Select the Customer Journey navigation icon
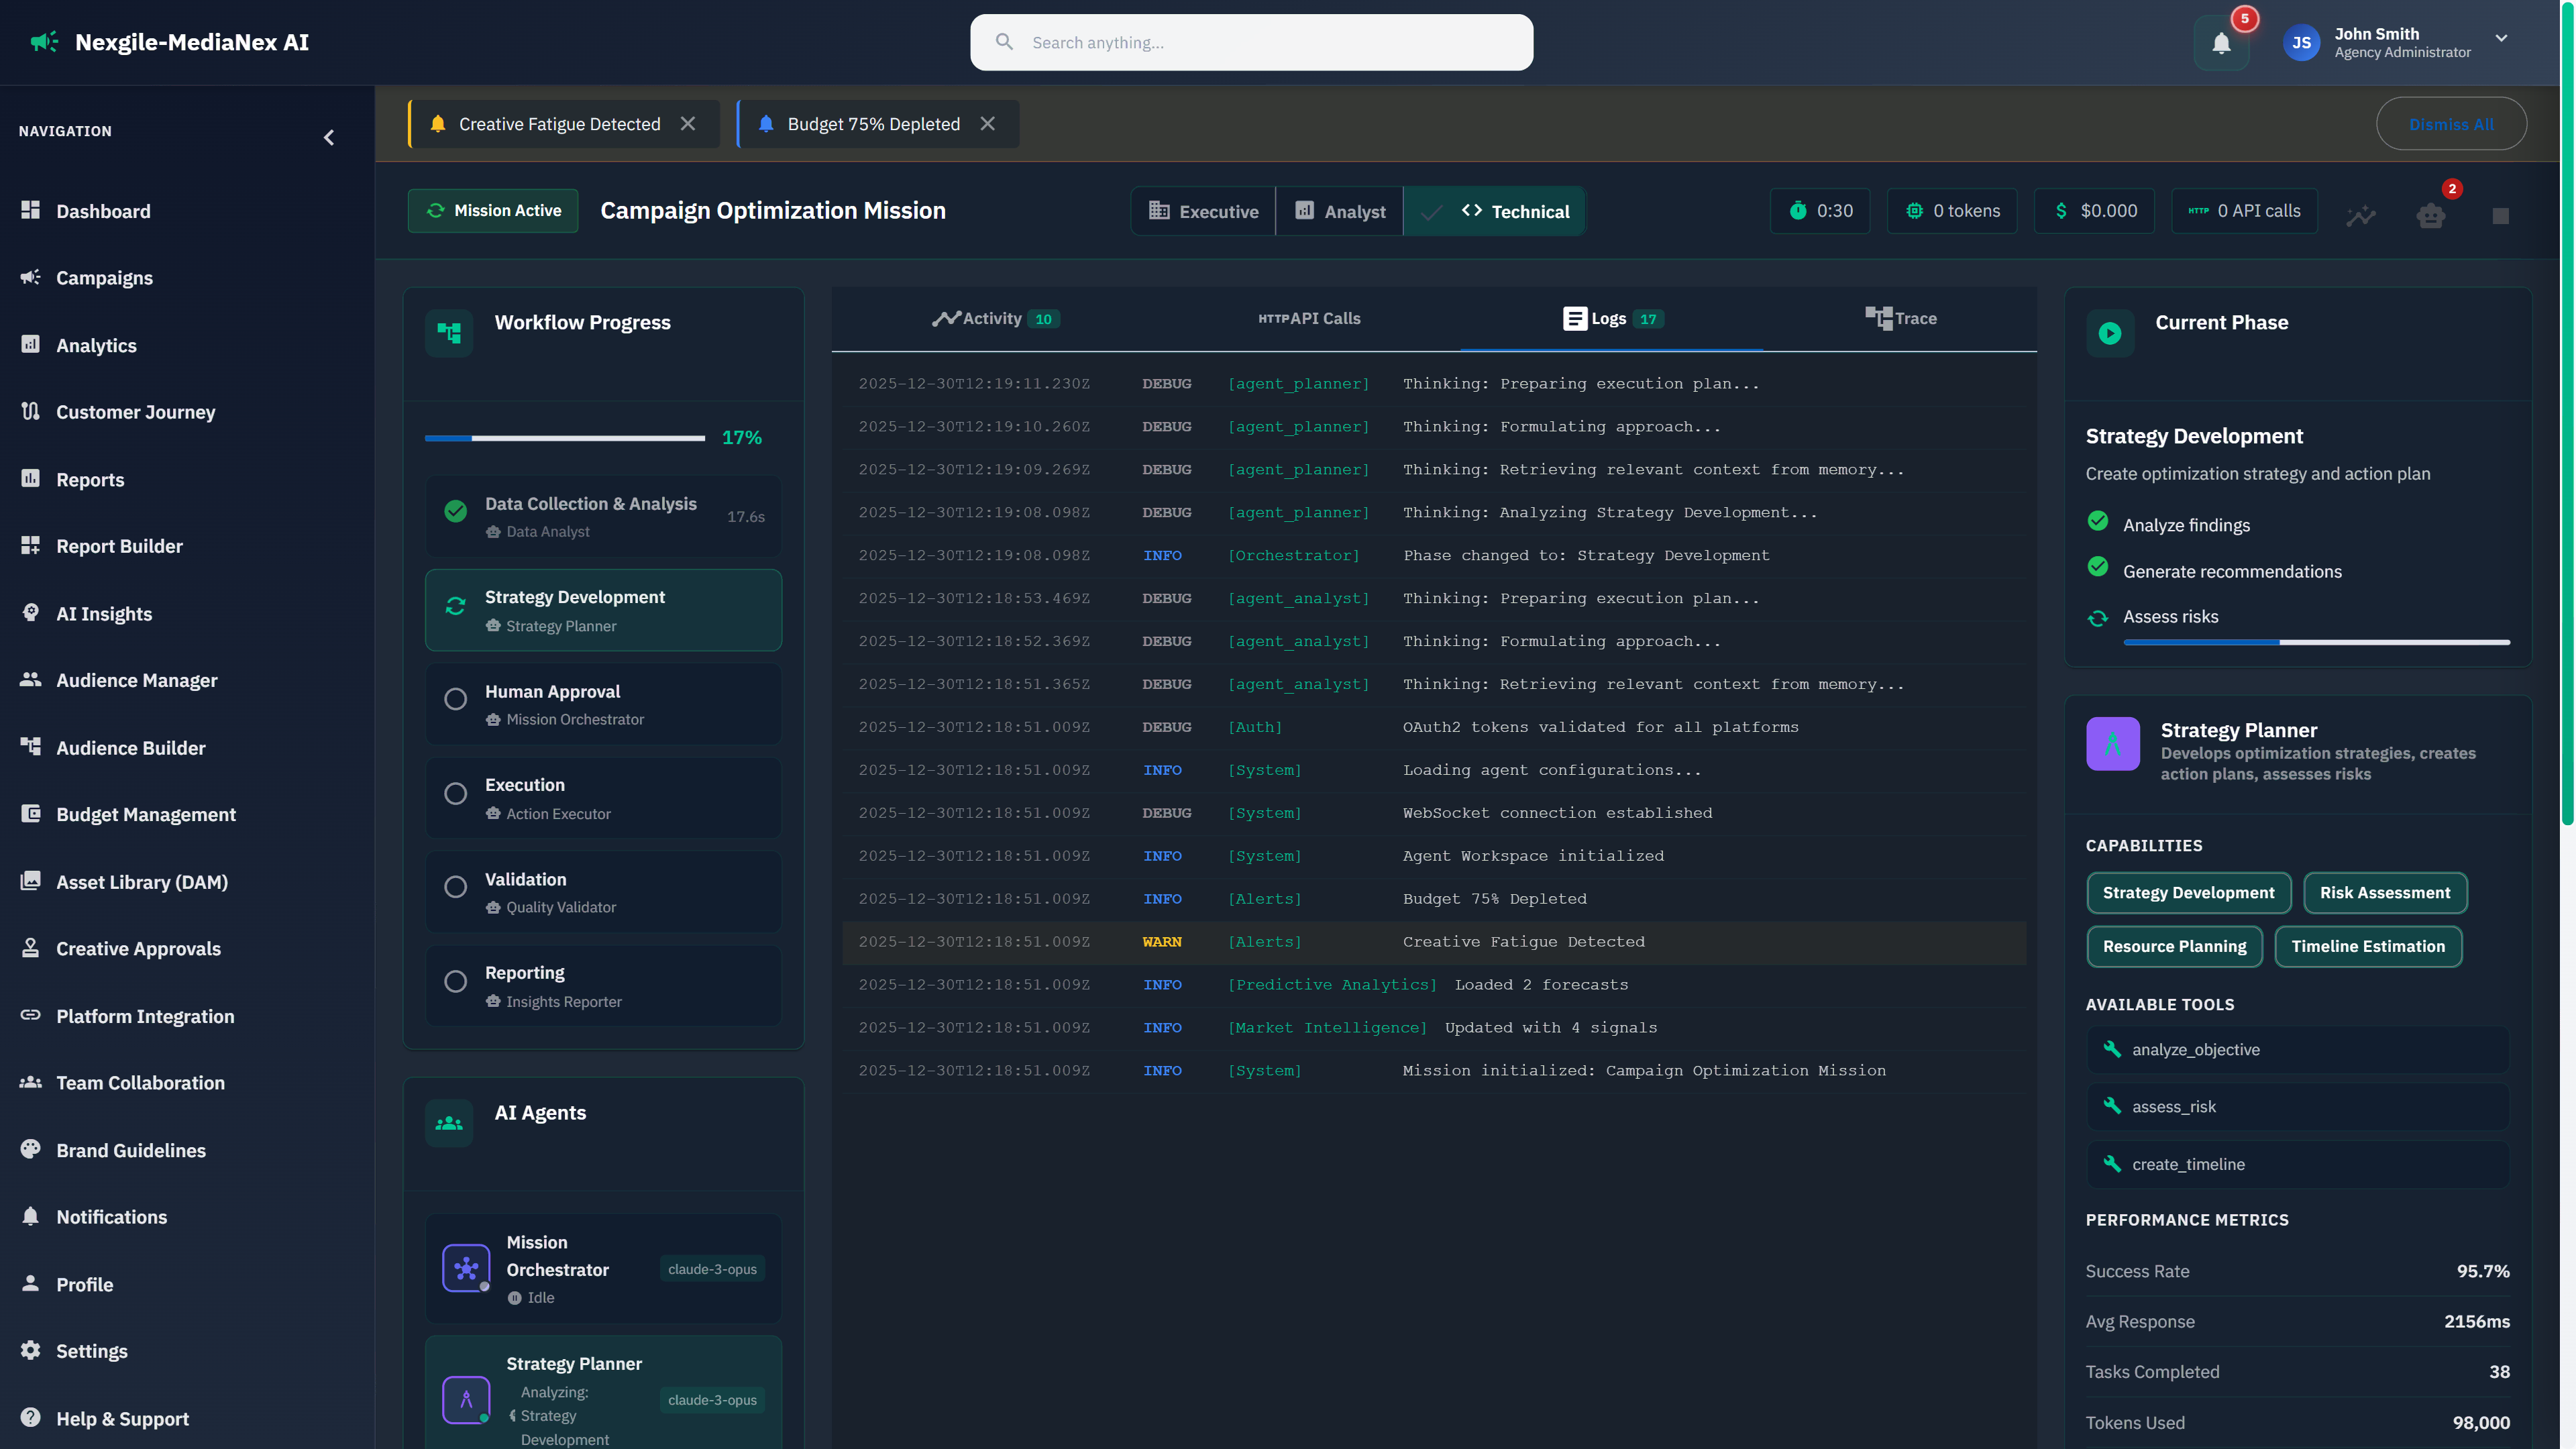Image resolution: width=2576 pixels, height=1449 pixels. pos(30,411)
